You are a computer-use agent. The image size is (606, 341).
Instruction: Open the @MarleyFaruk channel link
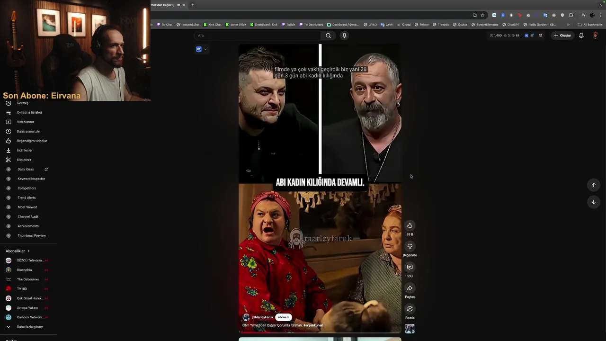[x=262, y=317]
